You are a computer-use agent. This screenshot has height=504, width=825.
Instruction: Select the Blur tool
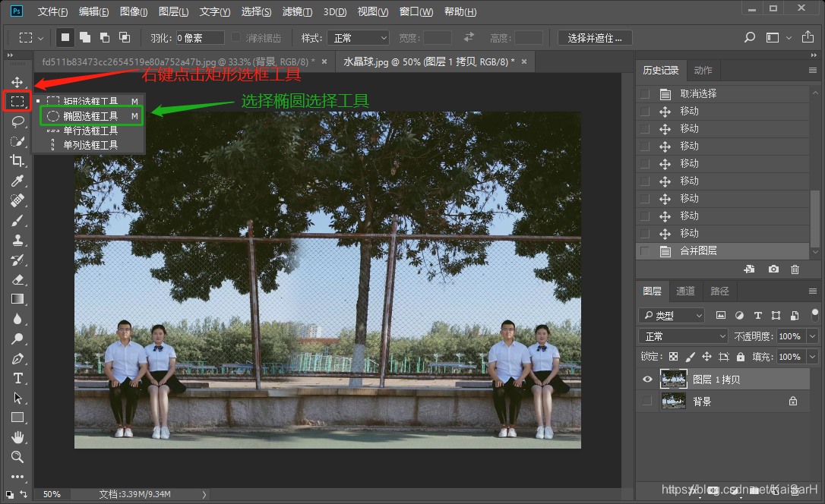point(17,319)
